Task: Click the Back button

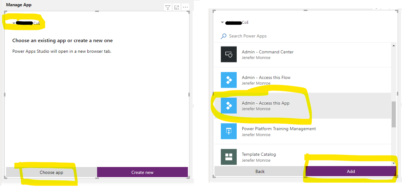Action: click(x=260, y=171)
